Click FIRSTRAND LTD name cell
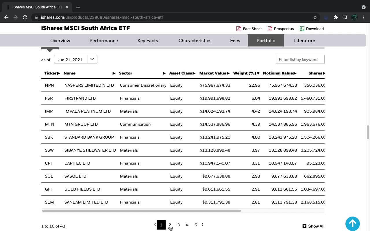This screenshot has height=231, width=370. 80,98
